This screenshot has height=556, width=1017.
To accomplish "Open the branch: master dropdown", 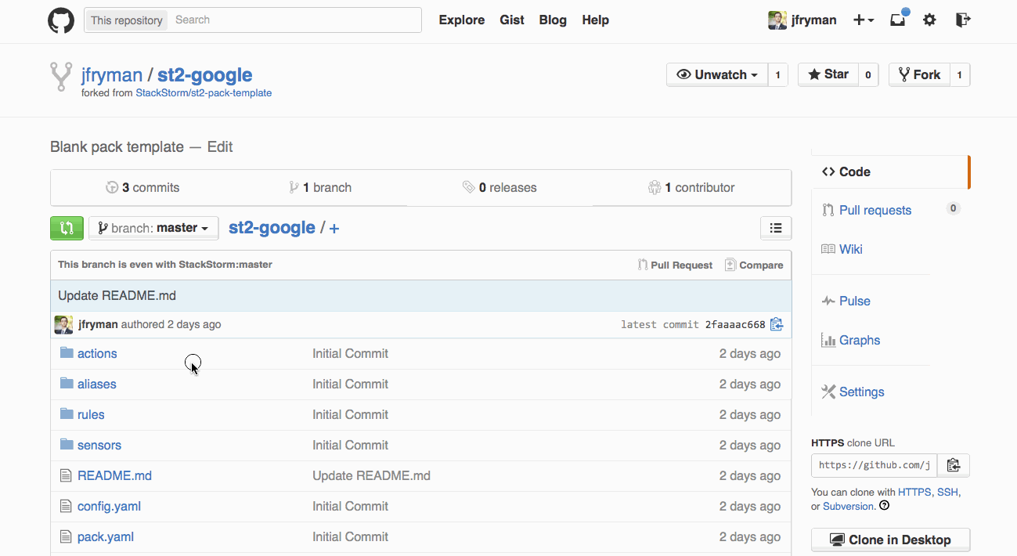I will click(153, 228).
